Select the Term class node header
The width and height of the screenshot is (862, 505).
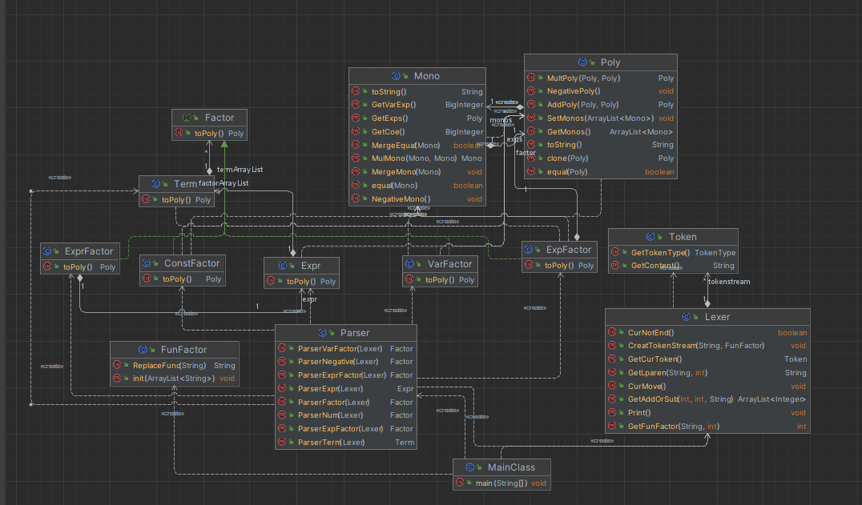176,184
